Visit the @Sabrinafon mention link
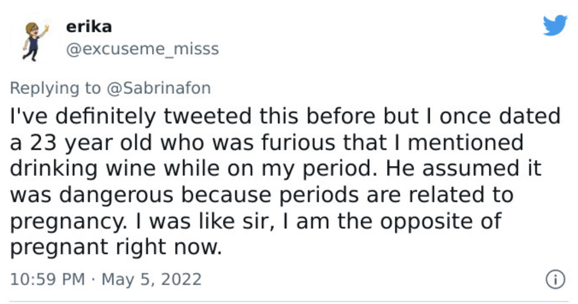The width and height of the screenshot is (578, 304). pos(158,88)
